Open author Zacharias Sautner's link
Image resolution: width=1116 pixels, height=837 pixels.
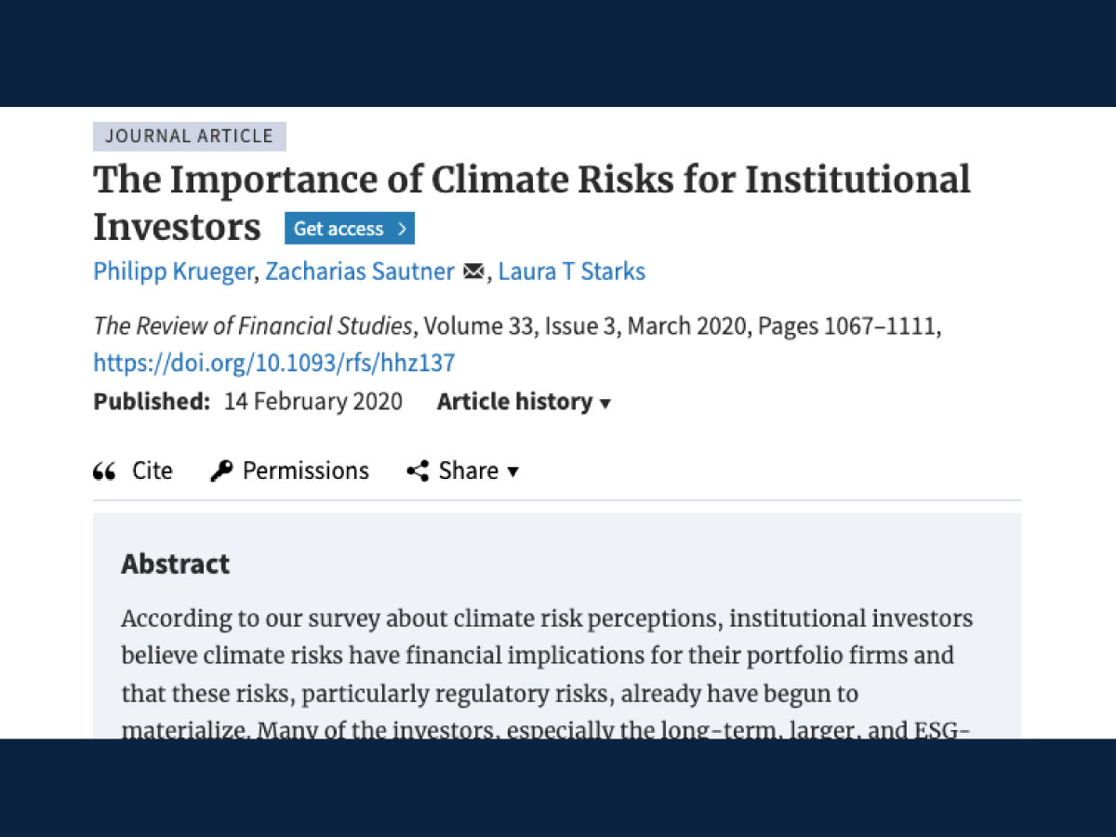360,272
